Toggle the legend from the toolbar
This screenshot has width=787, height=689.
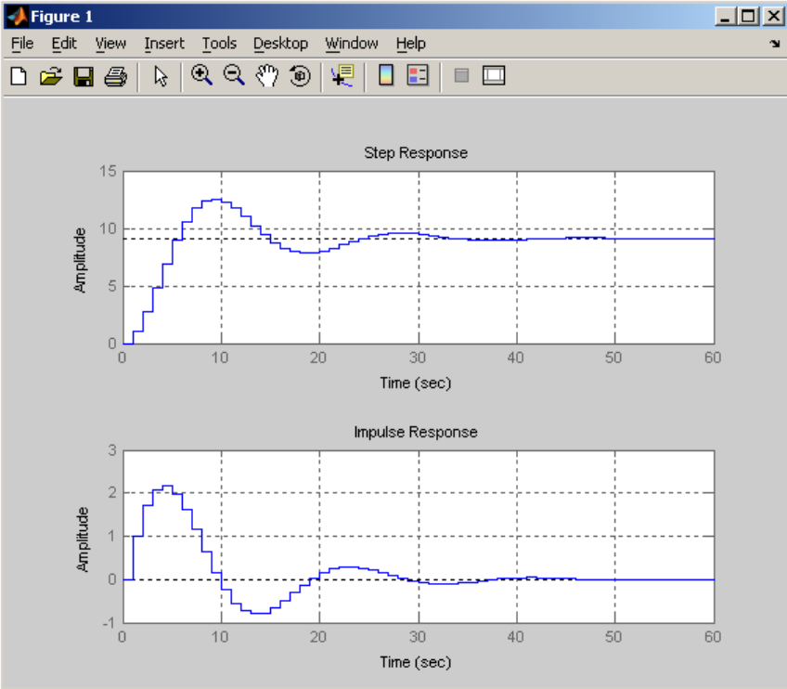[x=418, y=75]
